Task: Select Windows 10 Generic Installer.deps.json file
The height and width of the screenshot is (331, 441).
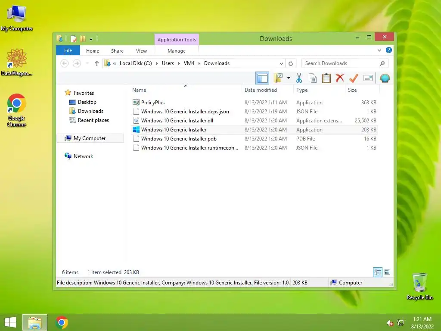Action: tap(254, 112)
